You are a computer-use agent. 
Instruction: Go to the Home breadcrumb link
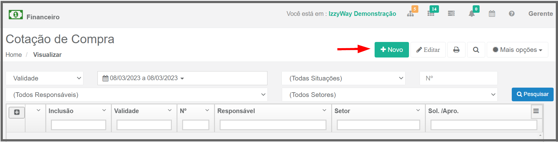[14, 55]
